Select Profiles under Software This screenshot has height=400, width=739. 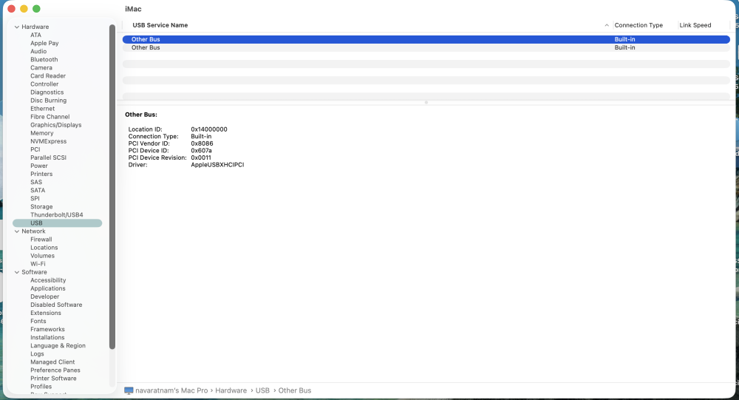coord(41,386)
